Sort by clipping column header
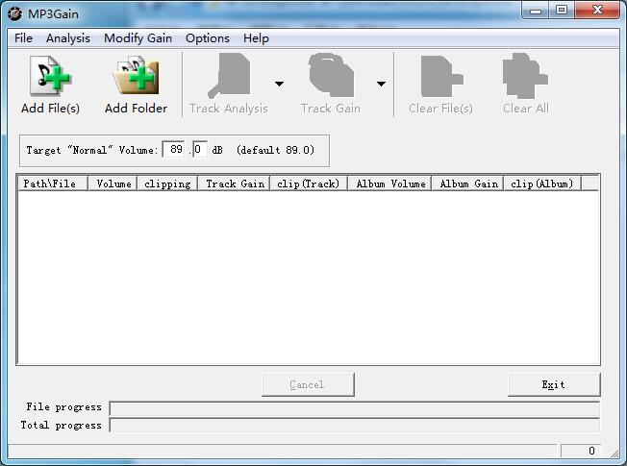This screenshot has width=627, height=466. point(167,184)
